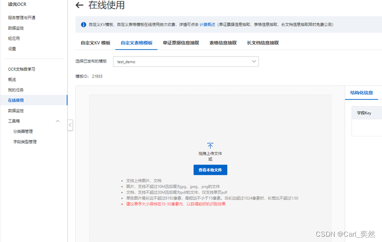The image size is (382, 242).
Task: Click the 拖拽上传文件 text
Action: pos(210,154)
